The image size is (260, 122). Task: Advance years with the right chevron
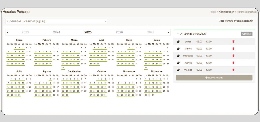[168, 32]
